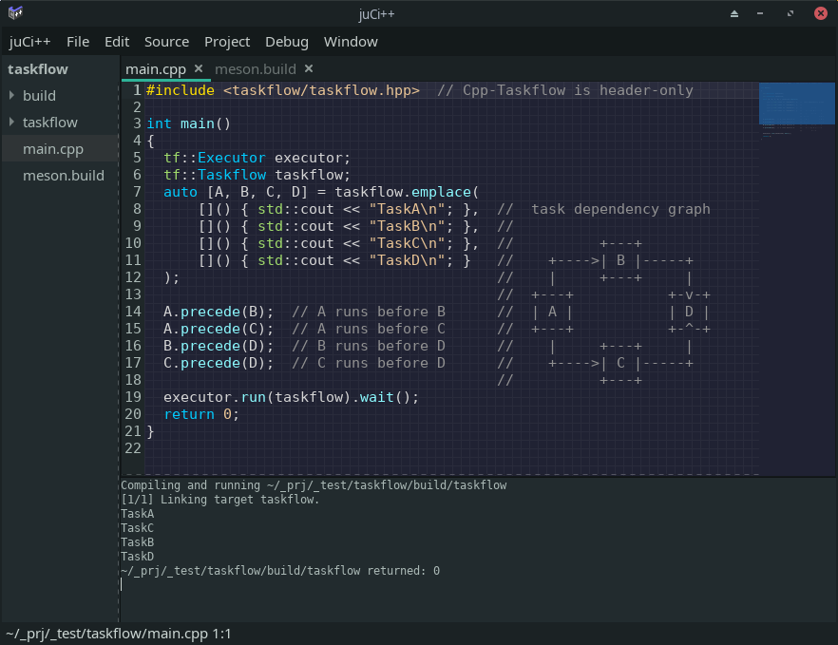The width and height of the screenshot is (838, 645).
Task: Close the meson.build tab
Action: (309, 68)
